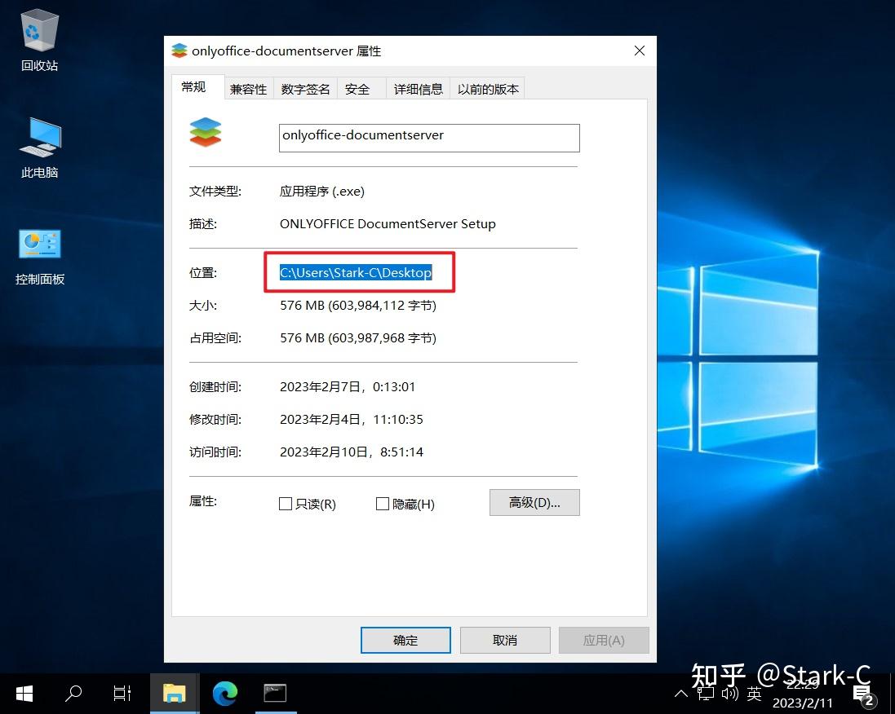Launch Microsoft Edge from the taskbar
This screenshot has width=895, height=714.
[x=224, y=694]
